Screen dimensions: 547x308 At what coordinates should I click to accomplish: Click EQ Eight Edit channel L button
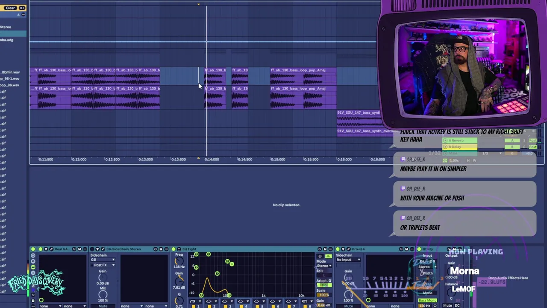pos(324,275)
